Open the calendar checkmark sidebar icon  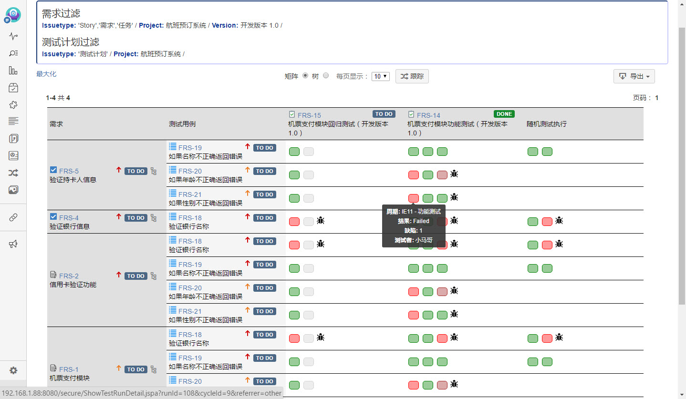tap(13, 88)
